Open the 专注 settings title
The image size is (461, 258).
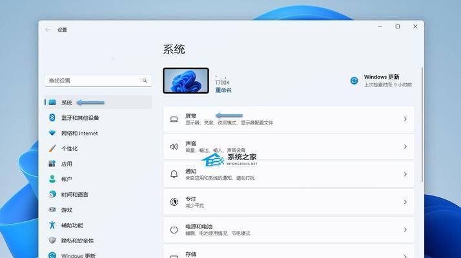coord(190,199)
